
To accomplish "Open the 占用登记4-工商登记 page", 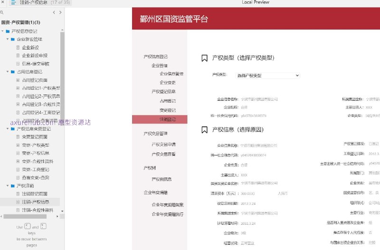I will [x=41, y=113].
